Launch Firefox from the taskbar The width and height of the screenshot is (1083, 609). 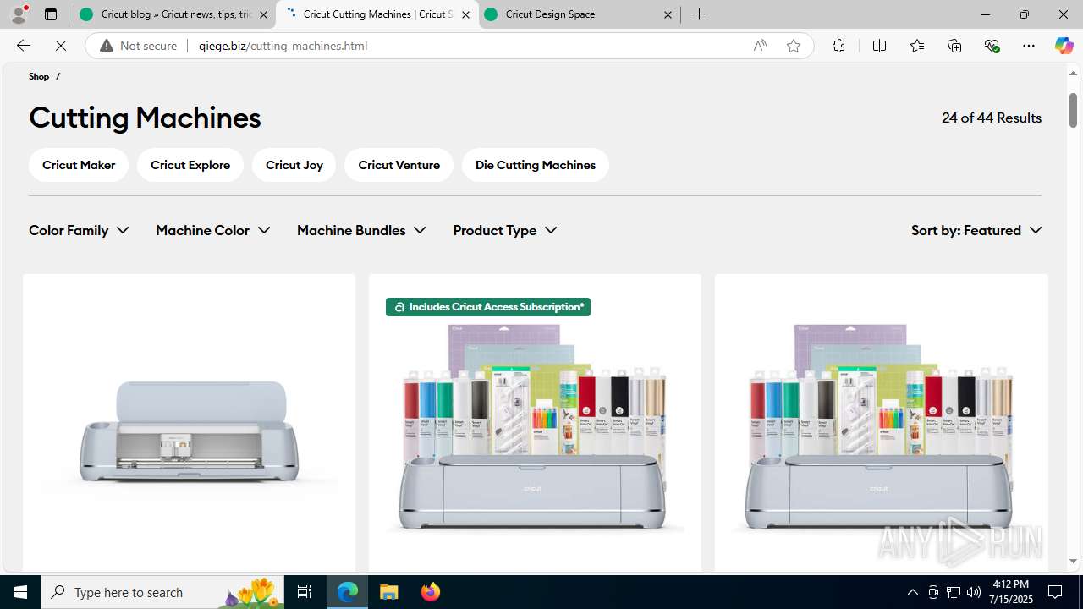coord(430,592)
